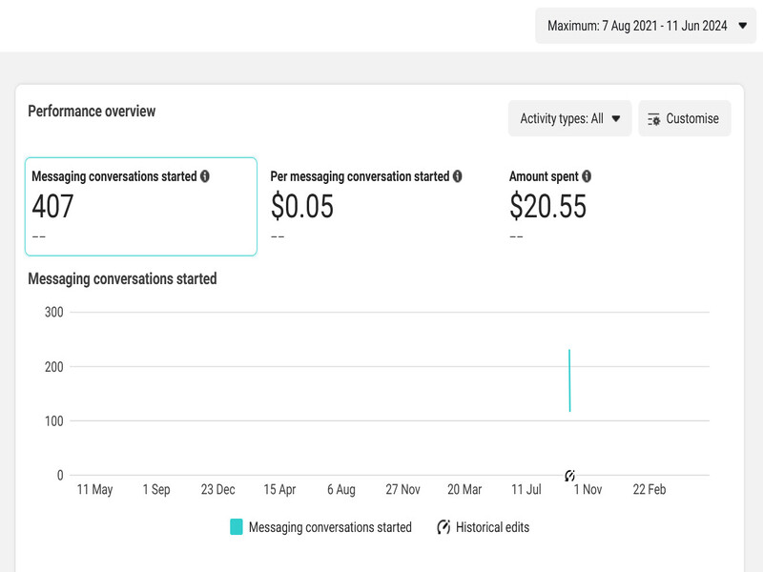Click the teal legend colour swatch

[237, 527]
